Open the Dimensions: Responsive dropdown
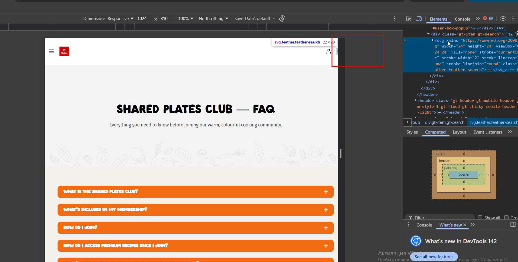Image resolution: width=518 pixels, height=262 pixels. click(x=108, y=19)
